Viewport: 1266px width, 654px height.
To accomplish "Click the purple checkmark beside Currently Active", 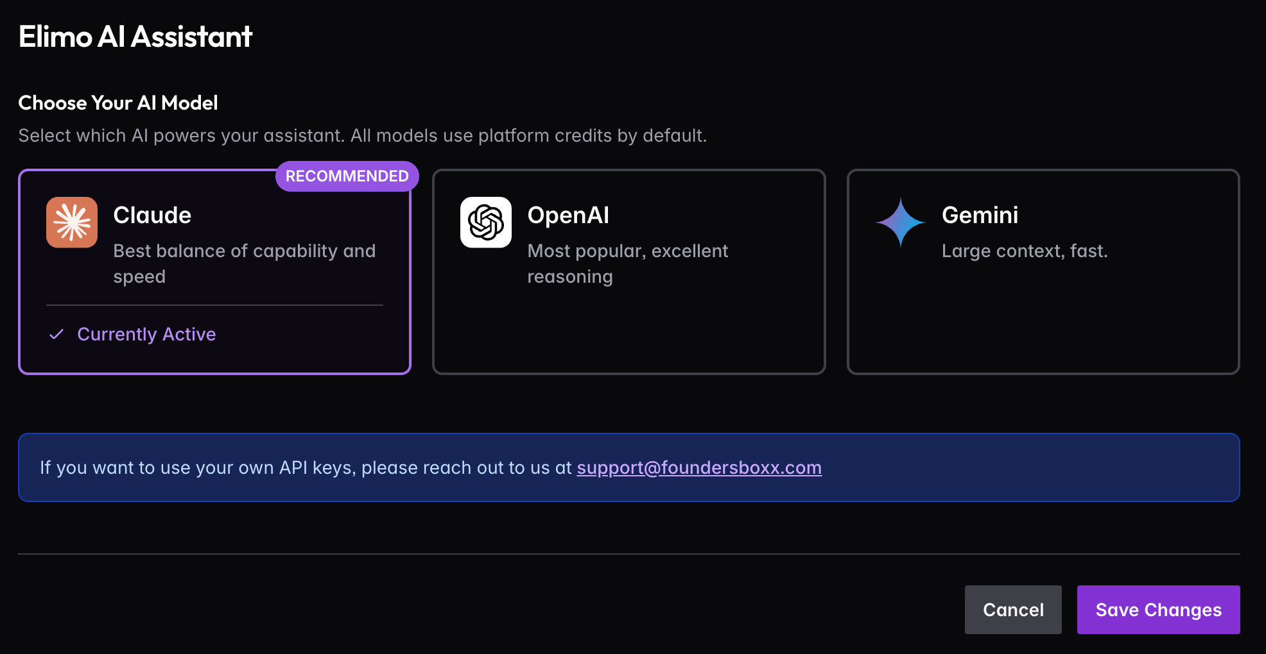I will pos(56,334).
